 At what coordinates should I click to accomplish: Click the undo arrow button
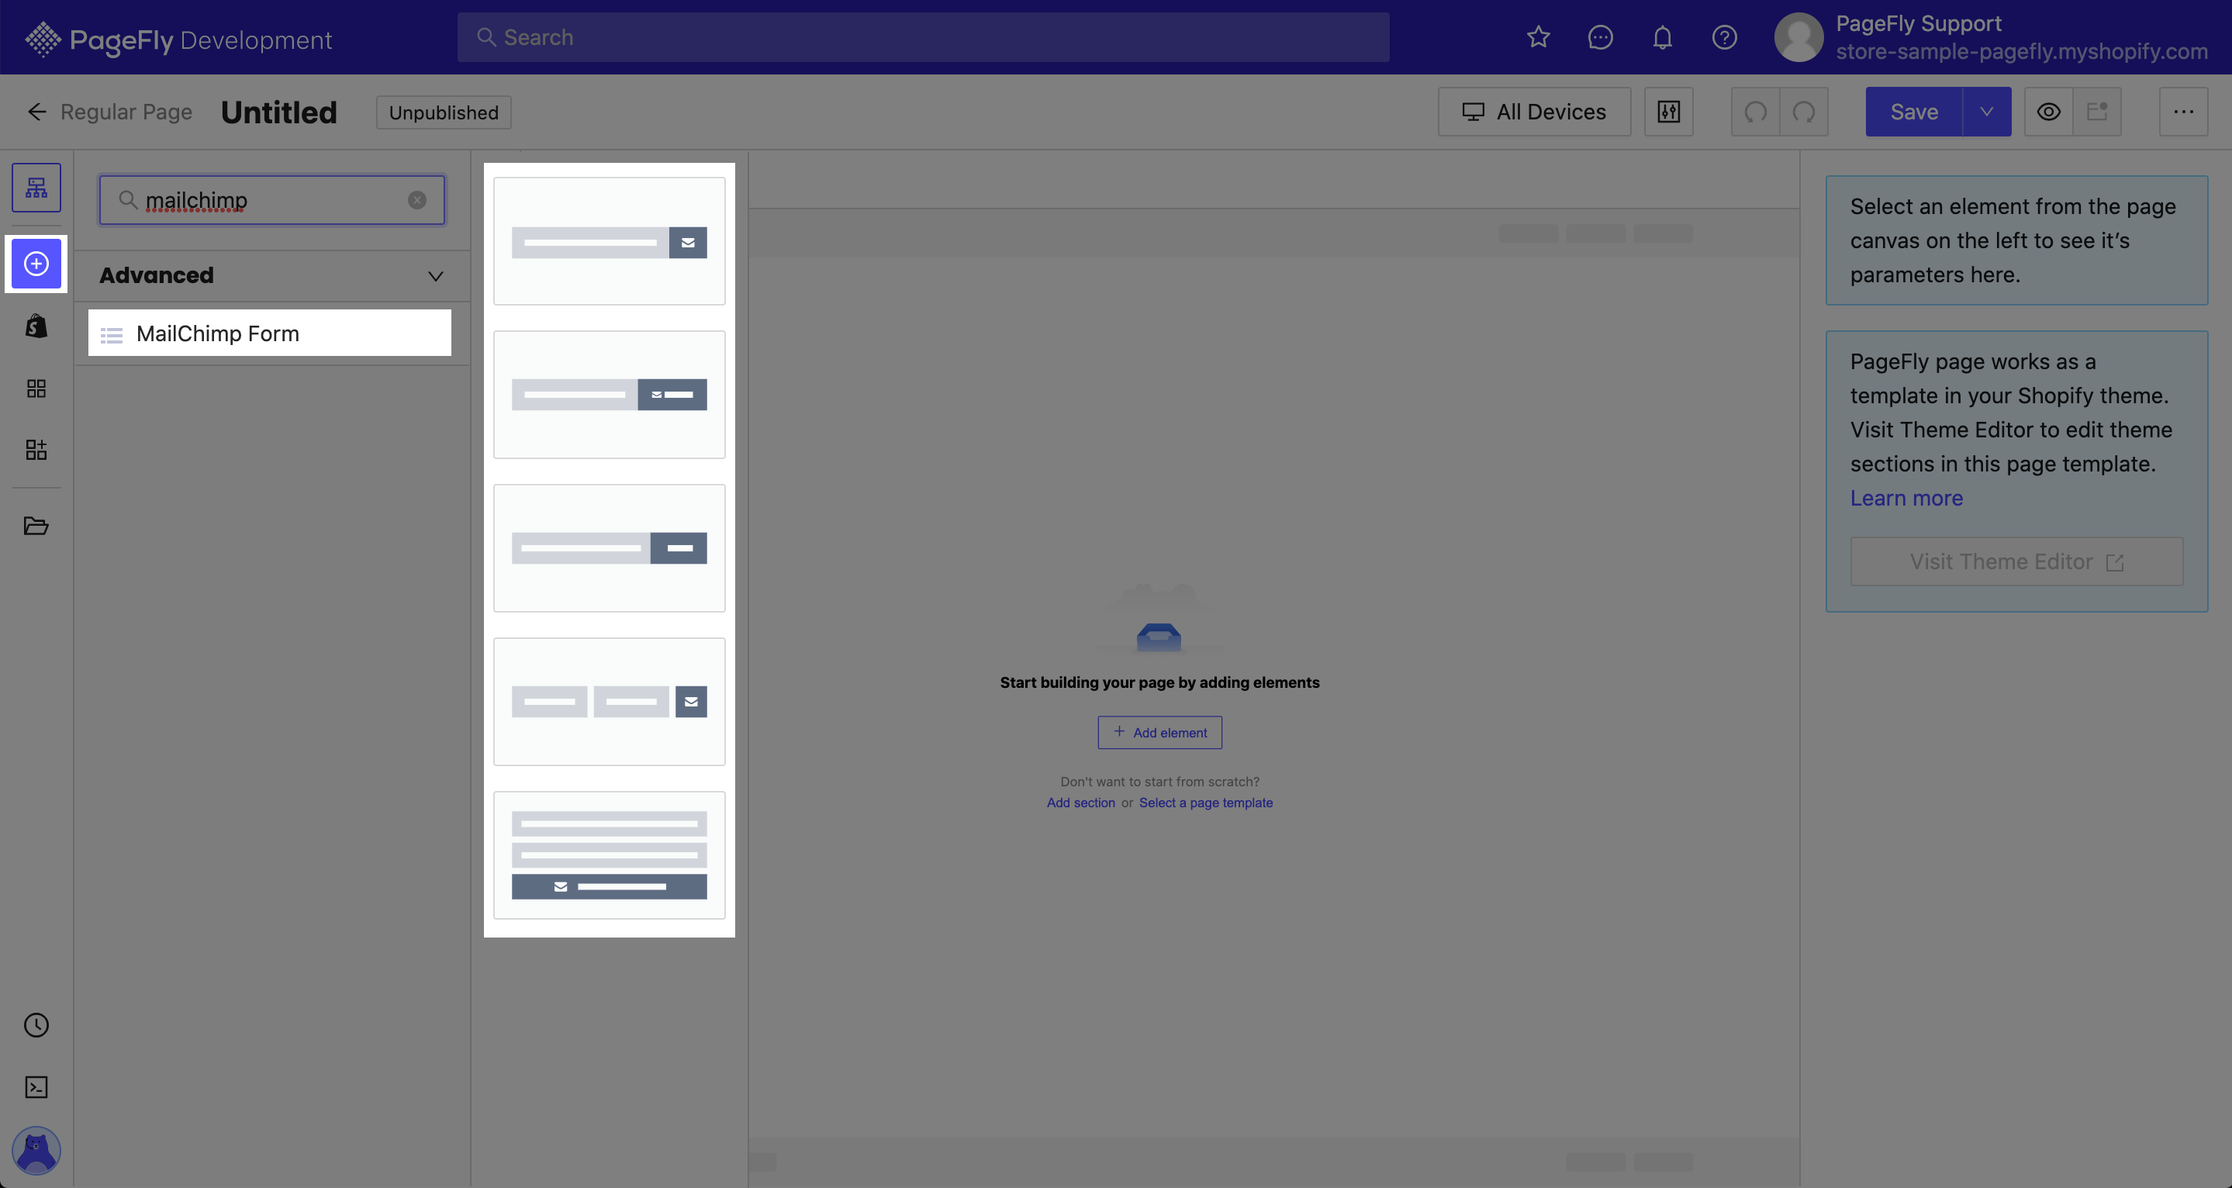click(1756, 112)
